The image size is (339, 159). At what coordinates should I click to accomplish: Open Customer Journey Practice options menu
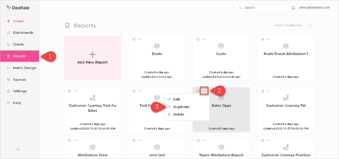click(269, 140)
